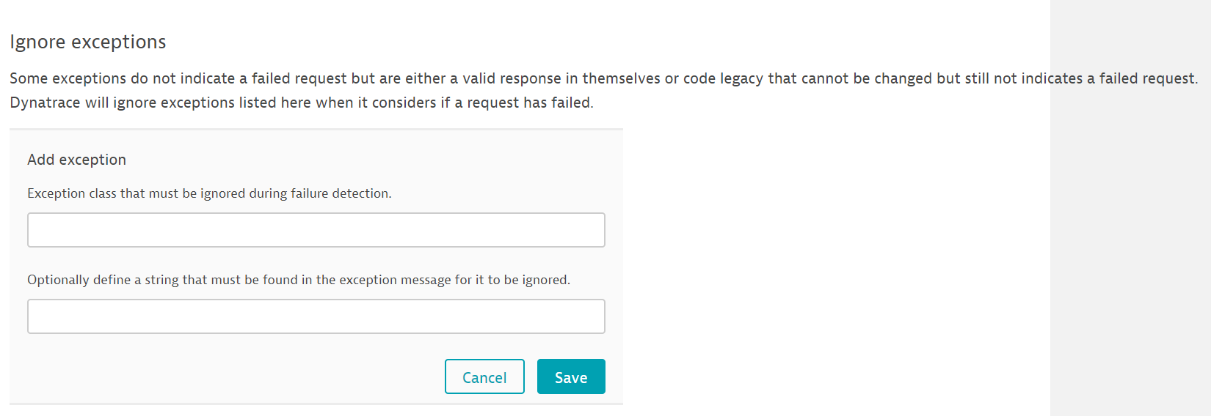The height and width of the screenshot is (416, 1211).
Task: Click the 'Add exception' form title
Action: (x=77, y=160)
